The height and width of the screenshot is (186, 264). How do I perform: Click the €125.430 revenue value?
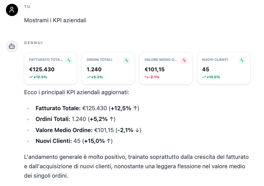(42, 69)
